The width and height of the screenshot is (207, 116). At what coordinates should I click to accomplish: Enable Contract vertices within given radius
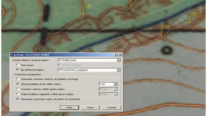click(x=18, y=89)
